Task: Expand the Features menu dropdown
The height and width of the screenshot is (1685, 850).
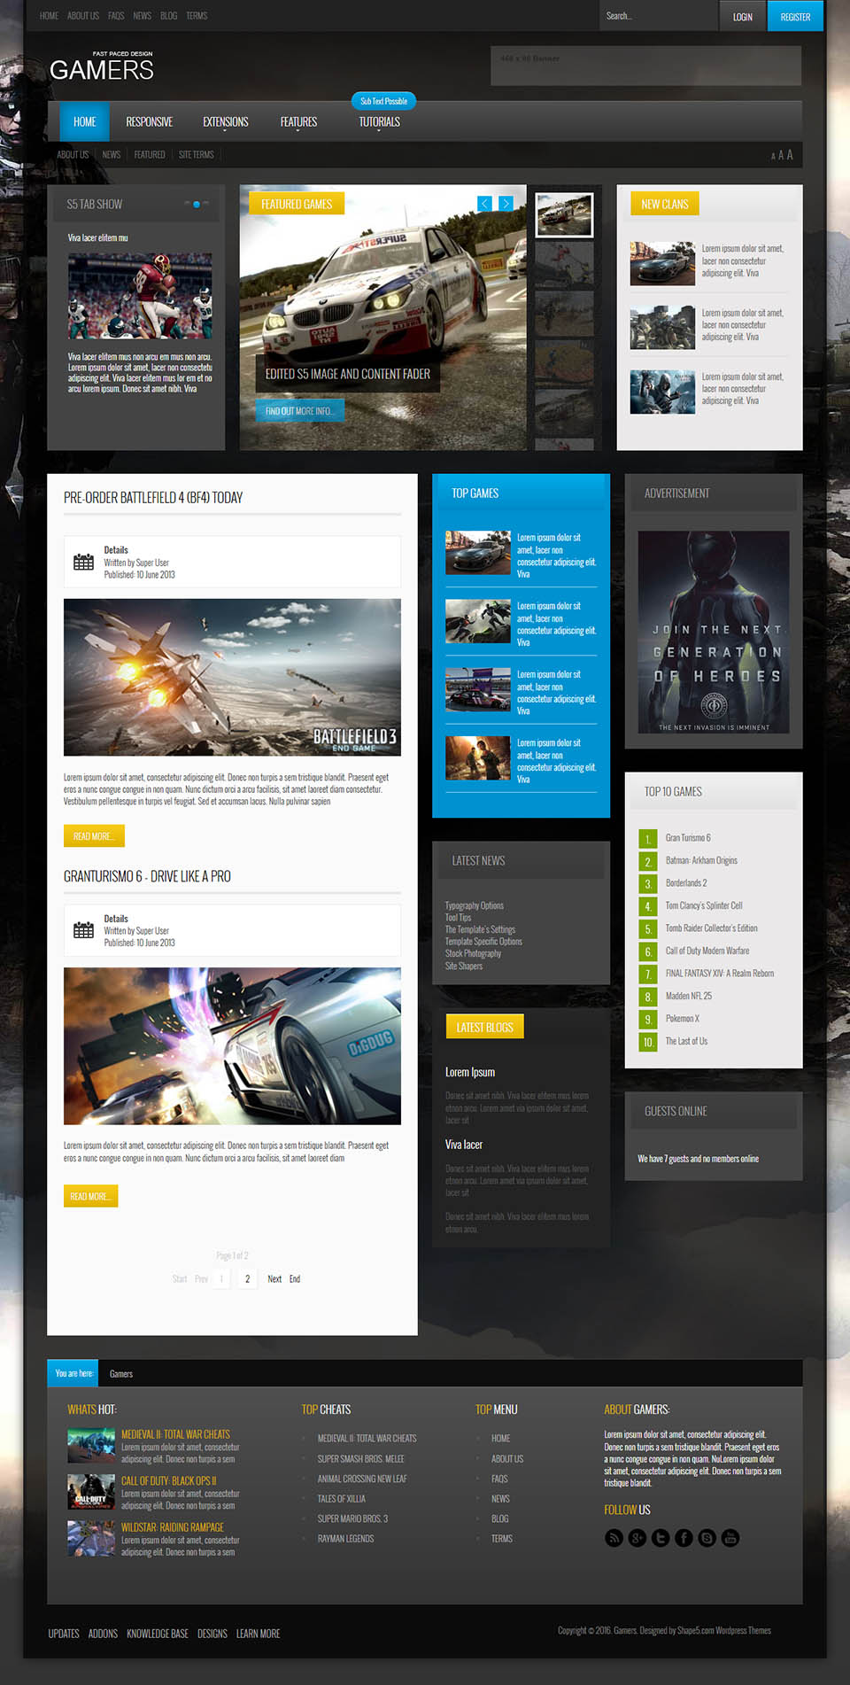Action: click(298, 122)
